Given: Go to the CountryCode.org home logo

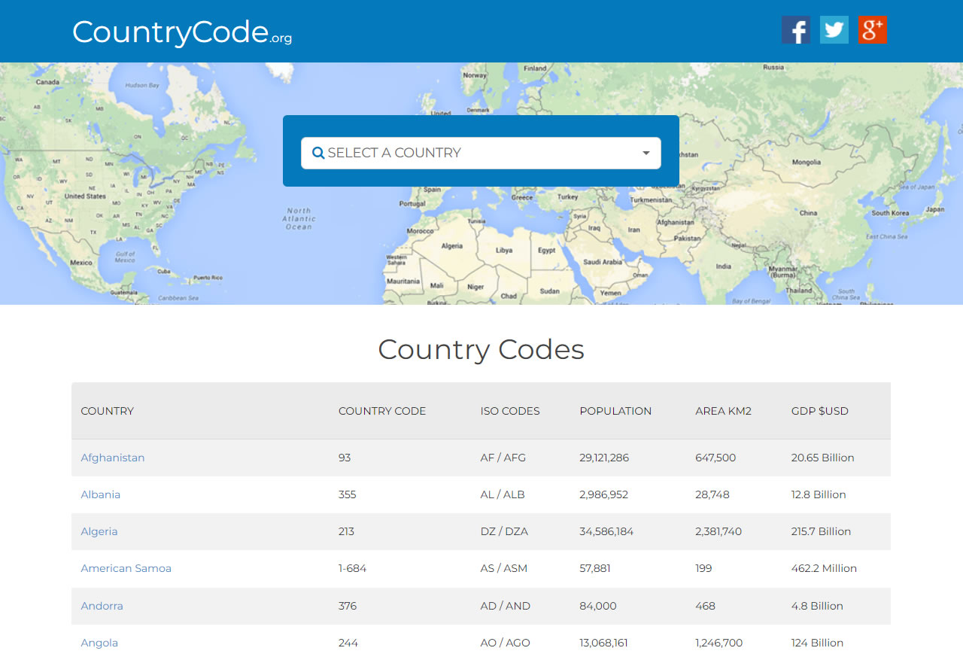Looking at the screenshot, I should 182,32.
